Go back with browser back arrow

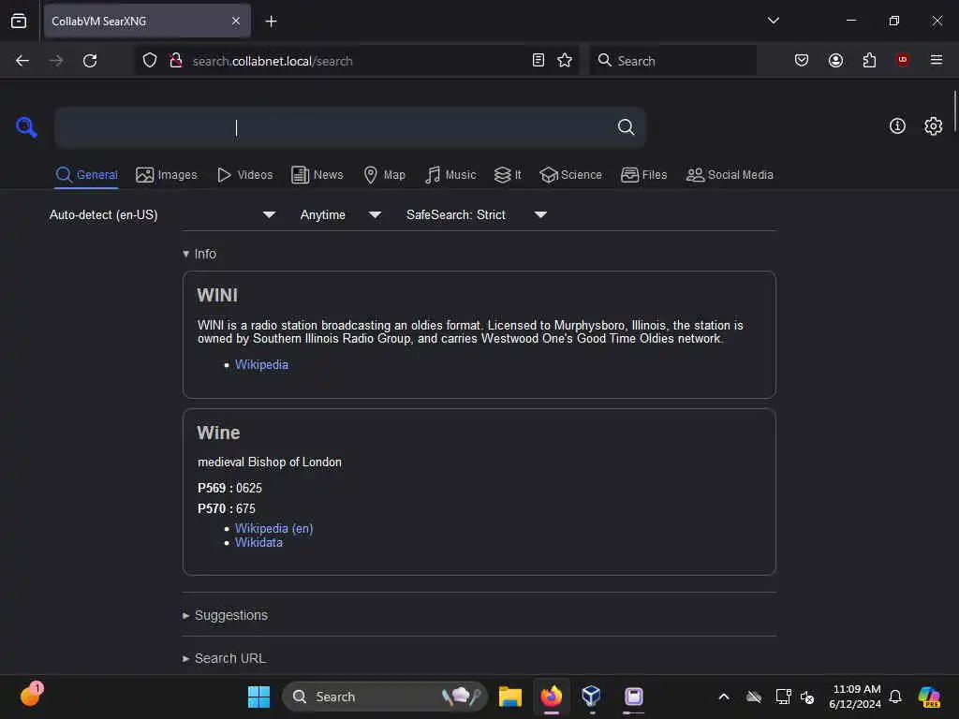[x=22, y=61]
